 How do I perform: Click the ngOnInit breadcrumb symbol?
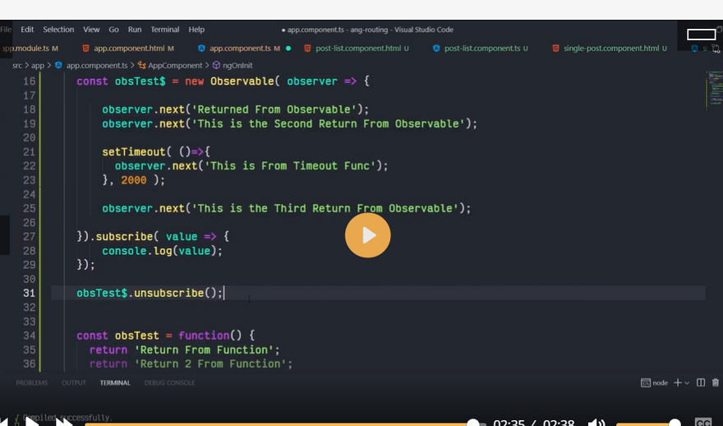[x=237, y=65]
